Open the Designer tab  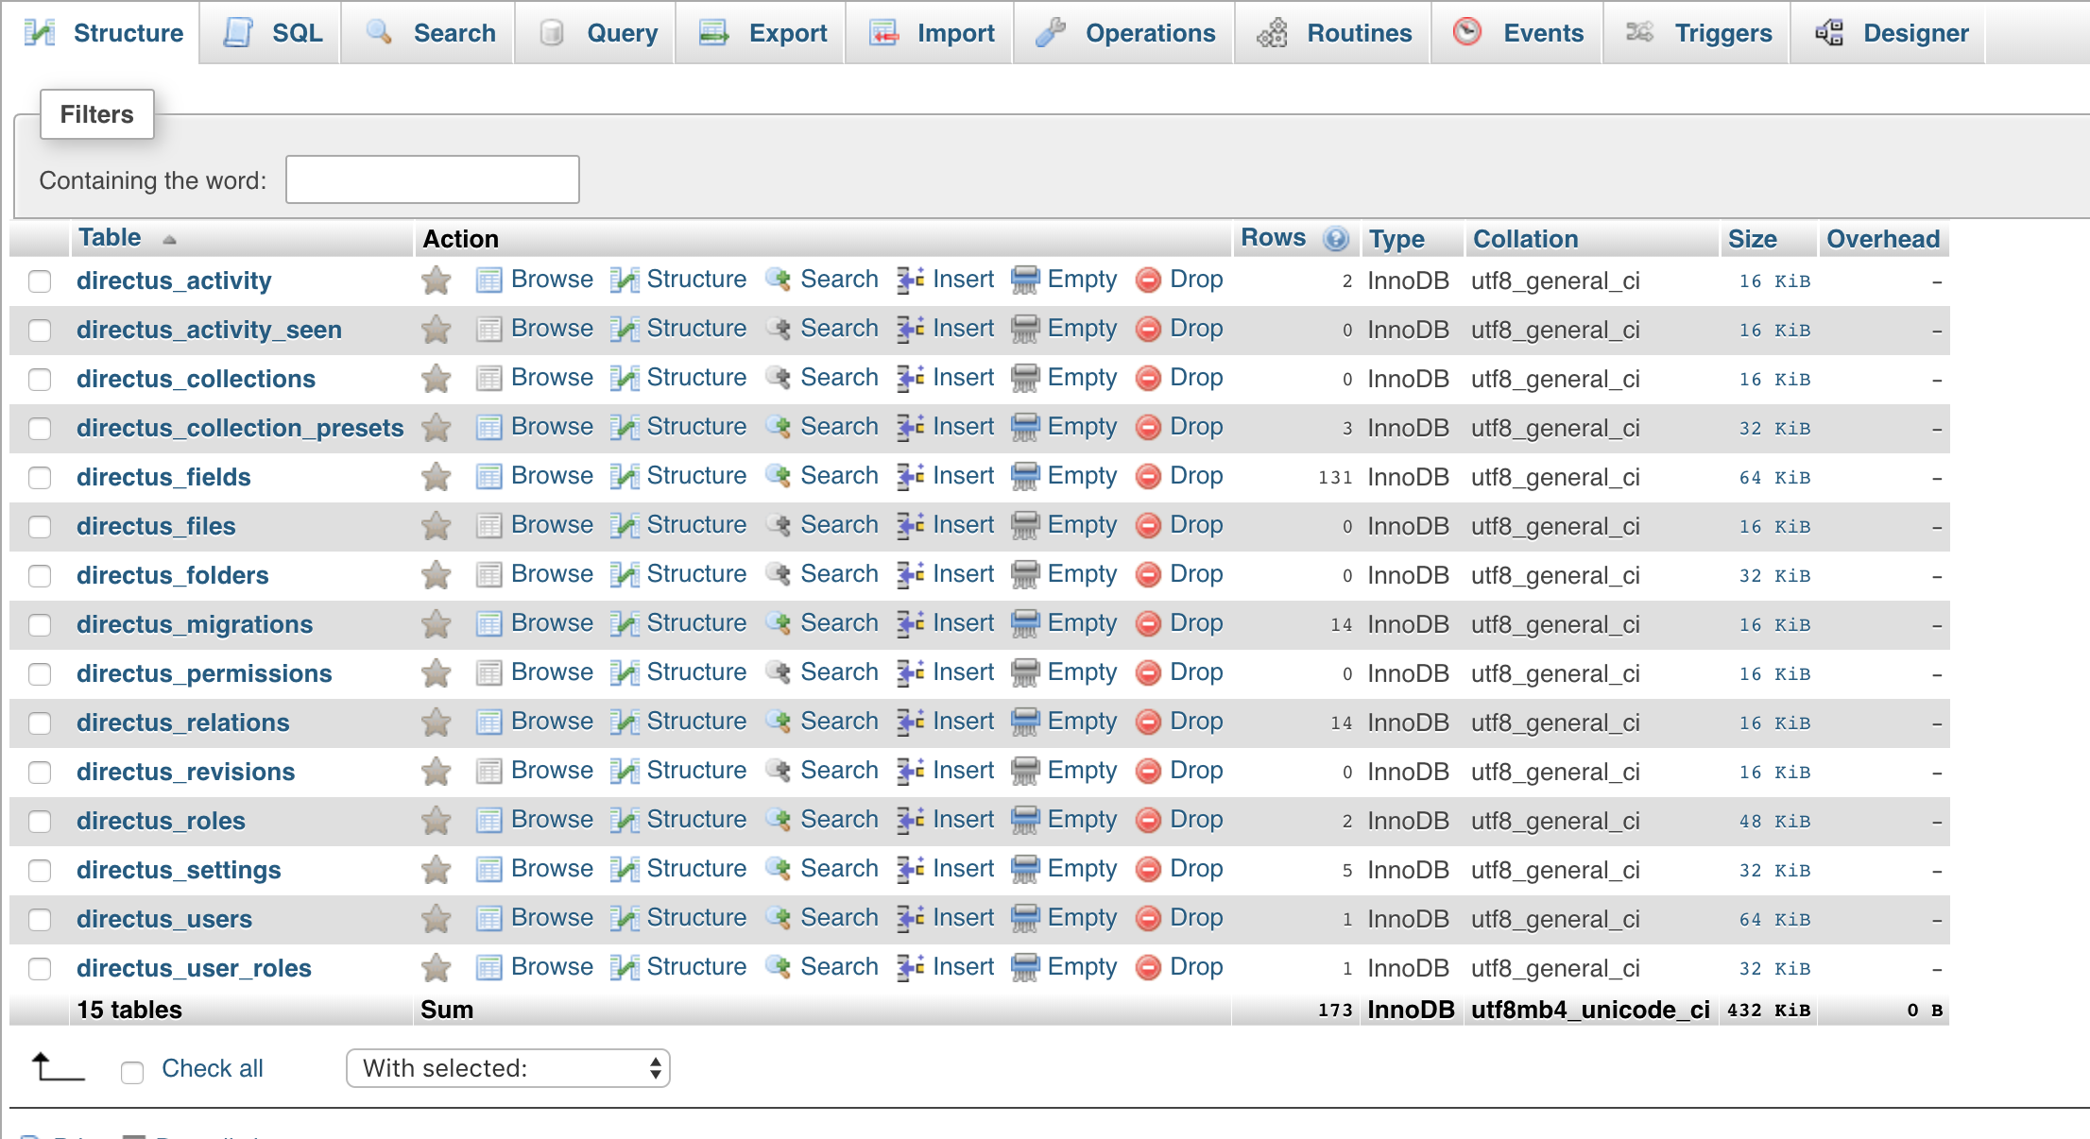pyautogui.click(x=1889, y=33)
